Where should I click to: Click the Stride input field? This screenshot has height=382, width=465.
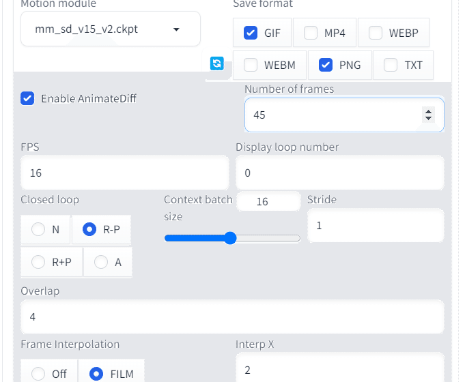[376, 225]
